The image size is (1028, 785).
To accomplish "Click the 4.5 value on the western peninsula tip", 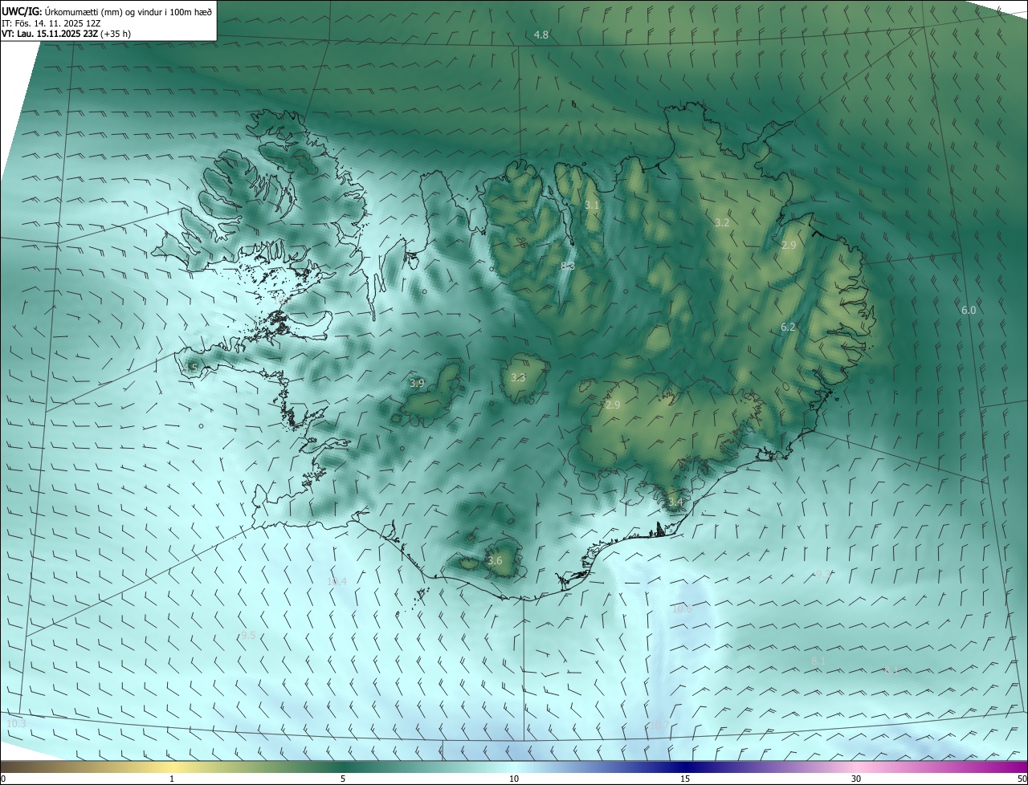I will [x=190, y=368].
